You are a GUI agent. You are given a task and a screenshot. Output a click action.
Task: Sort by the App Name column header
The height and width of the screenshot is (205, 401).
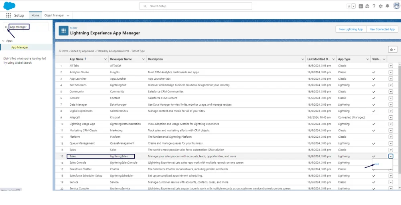pos(77,59)
